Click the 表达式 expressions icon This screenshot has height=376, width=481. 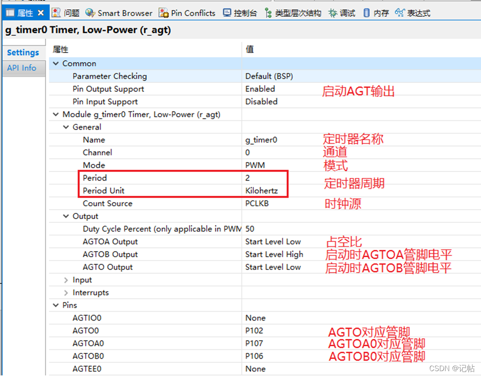point(400,13)
